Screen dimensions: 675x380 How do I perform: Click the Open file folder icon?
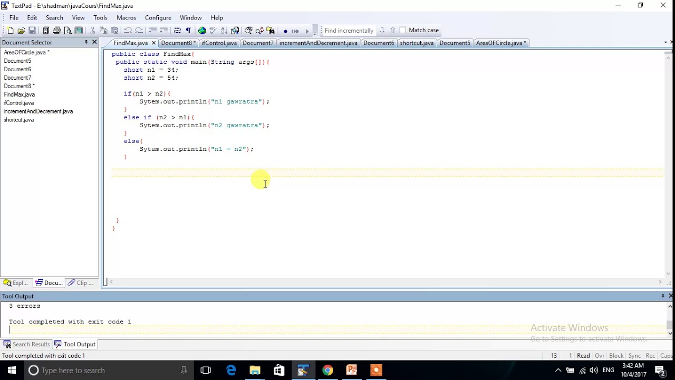[21, 31]
